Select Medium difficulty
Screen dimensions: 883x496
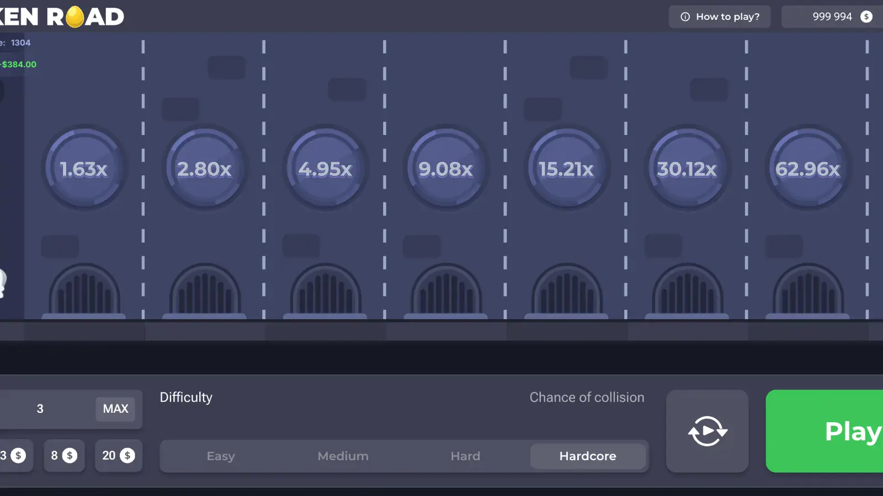pos(343,456)
